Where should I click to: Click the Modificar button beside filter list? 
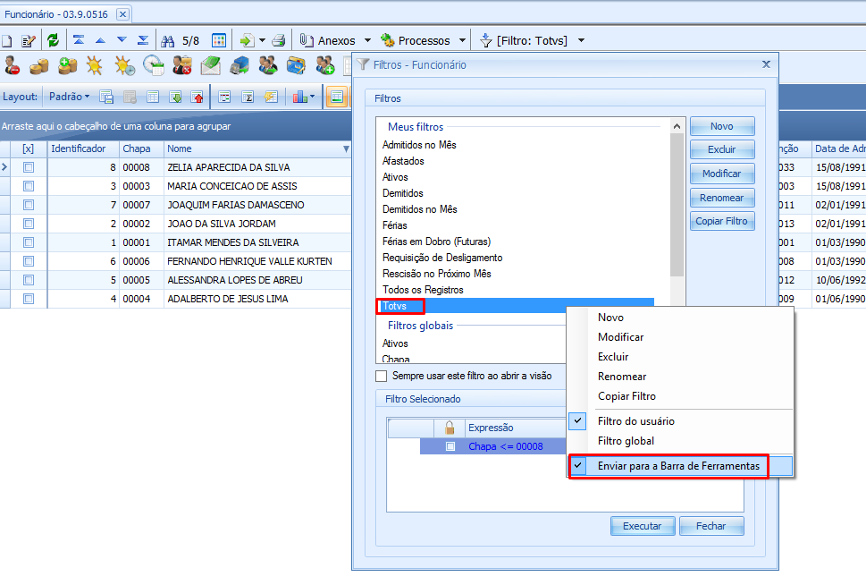(722, 174)
